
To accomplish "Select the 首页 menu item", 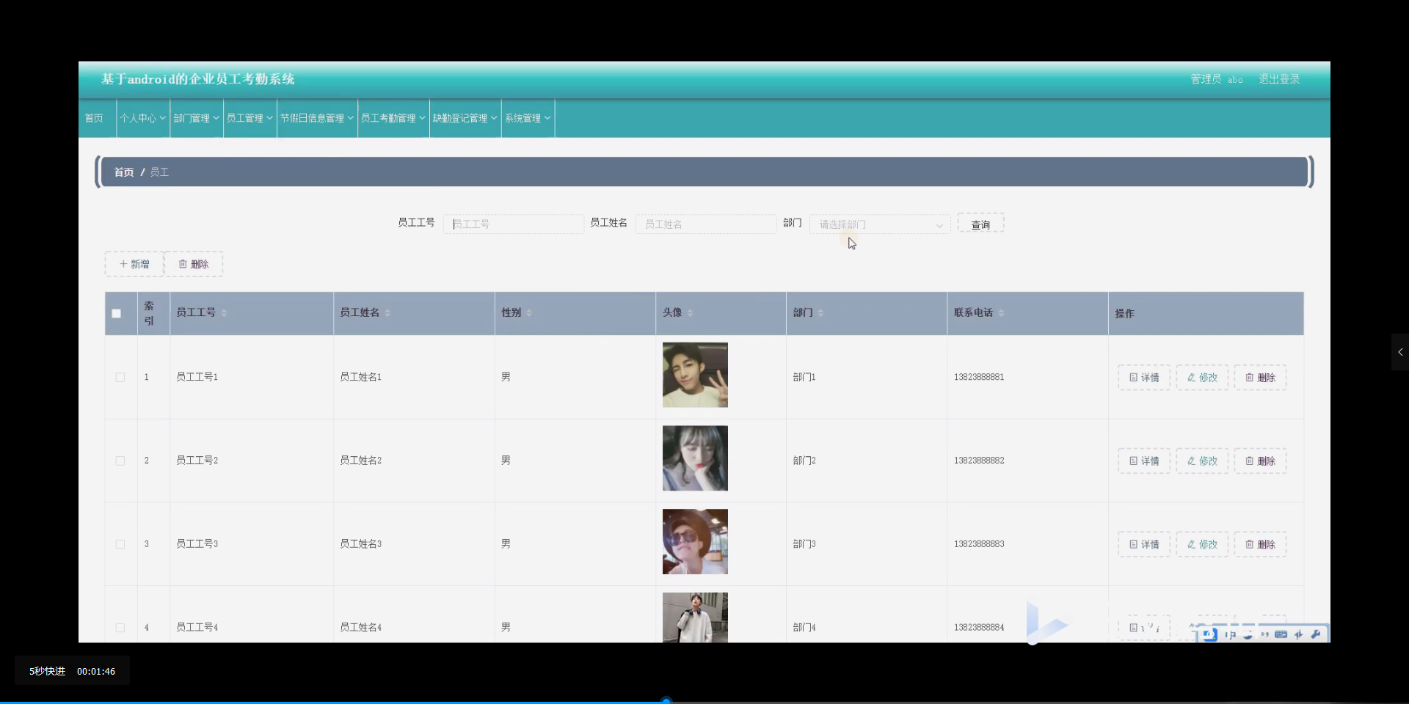I will coord(93,117).
